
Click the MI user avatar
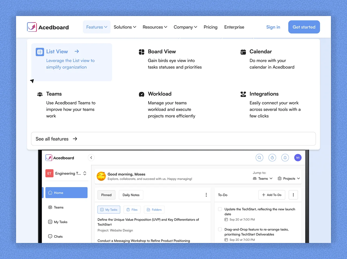tap(298, 158)
